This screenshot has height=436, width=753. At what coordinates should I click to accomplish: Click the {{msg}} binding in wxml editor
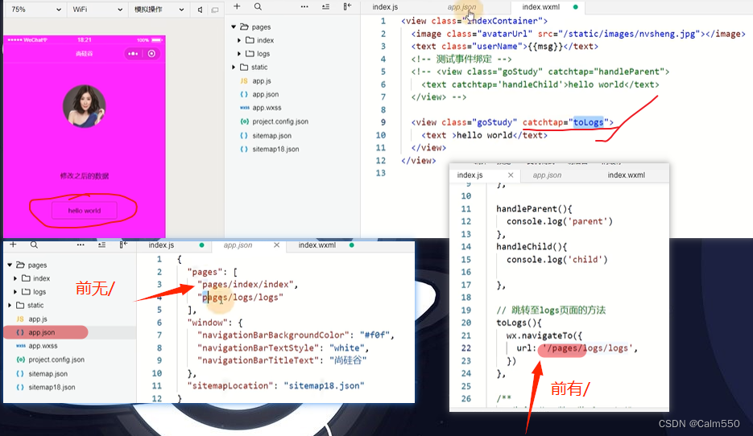(545, 47)
